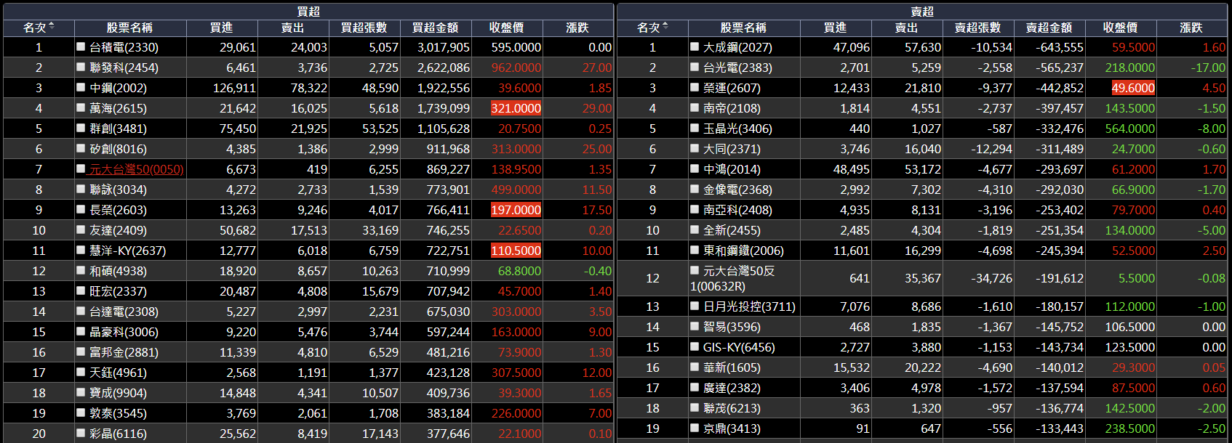The image size is (1232, 443).
Task: Click the stock name 晶豪科(3006)
Action: pyautogui.click(x=124, y=332)
